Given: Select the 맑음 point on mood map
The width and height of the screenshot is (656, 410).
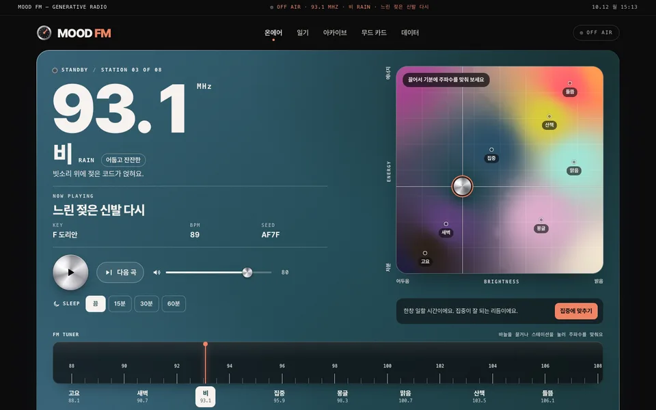Looking at the screenshot, I should coord(574,167).
